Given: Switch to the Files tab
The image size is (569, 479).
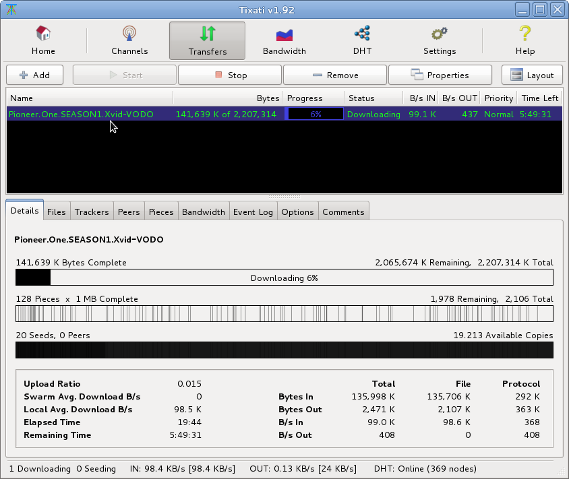Looking at the screenshot, I should pyautogui.click(x=57, y=212).
